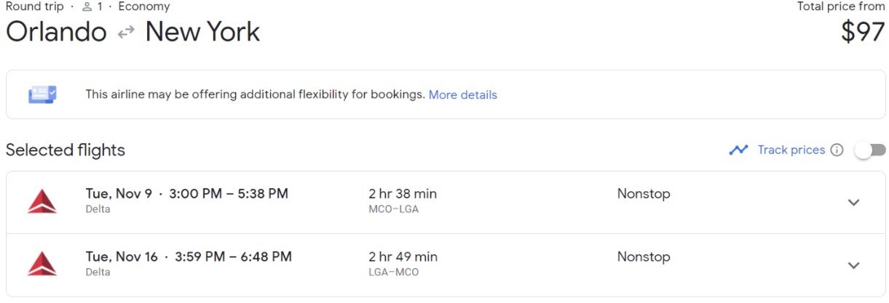Click the Orlando origin heading
The width and height of the screenshot is (889, 303).
click(56, 32)
